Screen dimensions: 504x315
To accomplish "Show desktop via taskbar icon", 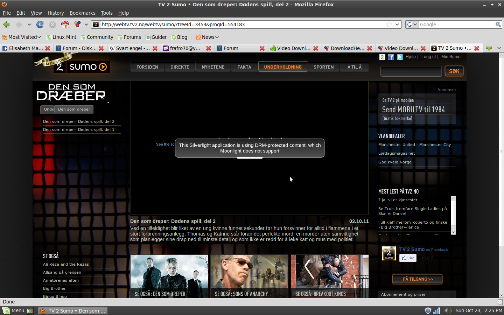I will (x=30, y=310).
